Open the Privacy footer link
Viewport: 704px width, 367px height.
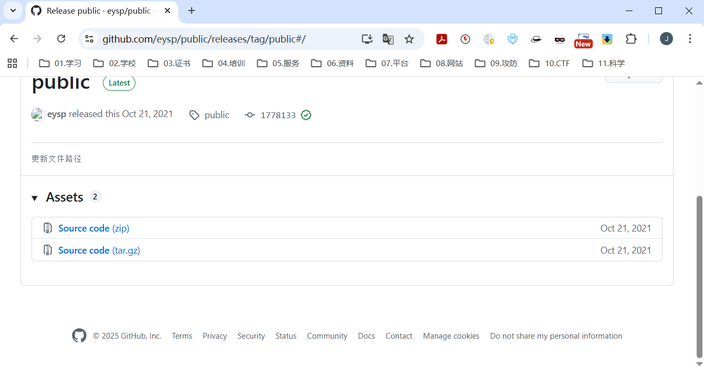click(215, 336)
